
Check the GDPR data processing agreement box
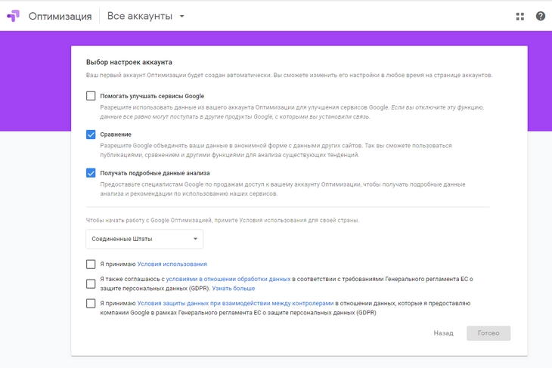point(91,283)
